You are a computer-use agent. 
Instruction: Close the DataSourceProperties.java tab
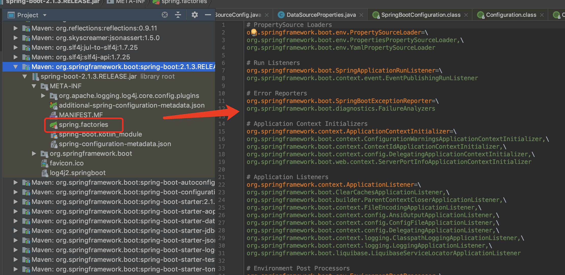pyautogui.click(x=361, y=15)
